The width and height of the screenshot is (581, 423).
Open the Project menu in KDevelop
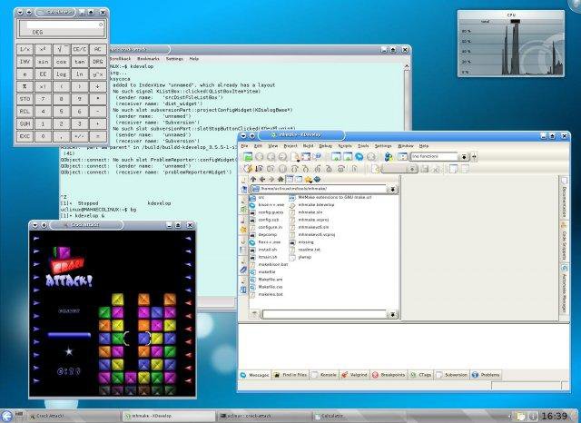[290, 146]
